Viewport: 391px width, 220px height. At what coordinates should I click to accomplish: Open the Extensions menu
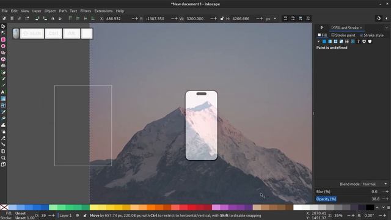coord(103,11)
